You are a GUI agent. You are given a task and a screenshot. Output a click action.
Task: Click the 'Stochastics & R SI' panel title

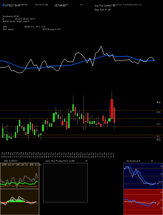click(x=140, y=161)
